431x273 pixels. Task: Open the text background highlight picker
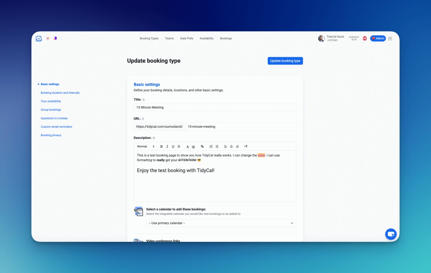(193, 147)
